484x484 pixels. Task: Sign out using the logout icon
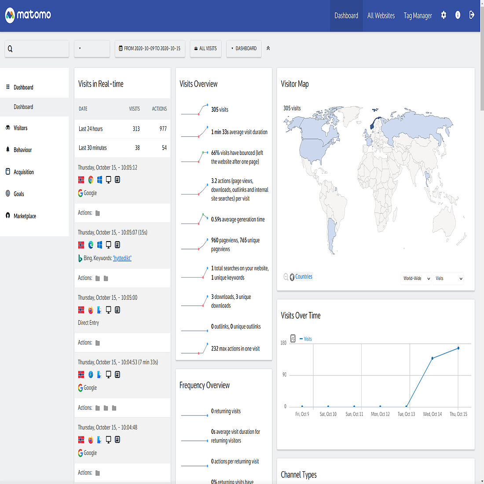472,15
